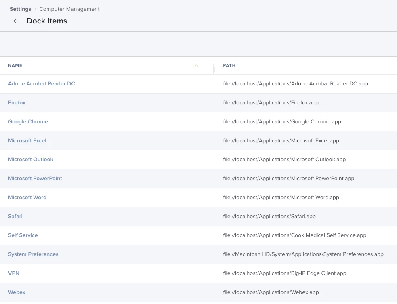Image resolution: width=397 pixels, height=304 pixels.
Task: Open the Google Chrome dock item
Action: 28,121
